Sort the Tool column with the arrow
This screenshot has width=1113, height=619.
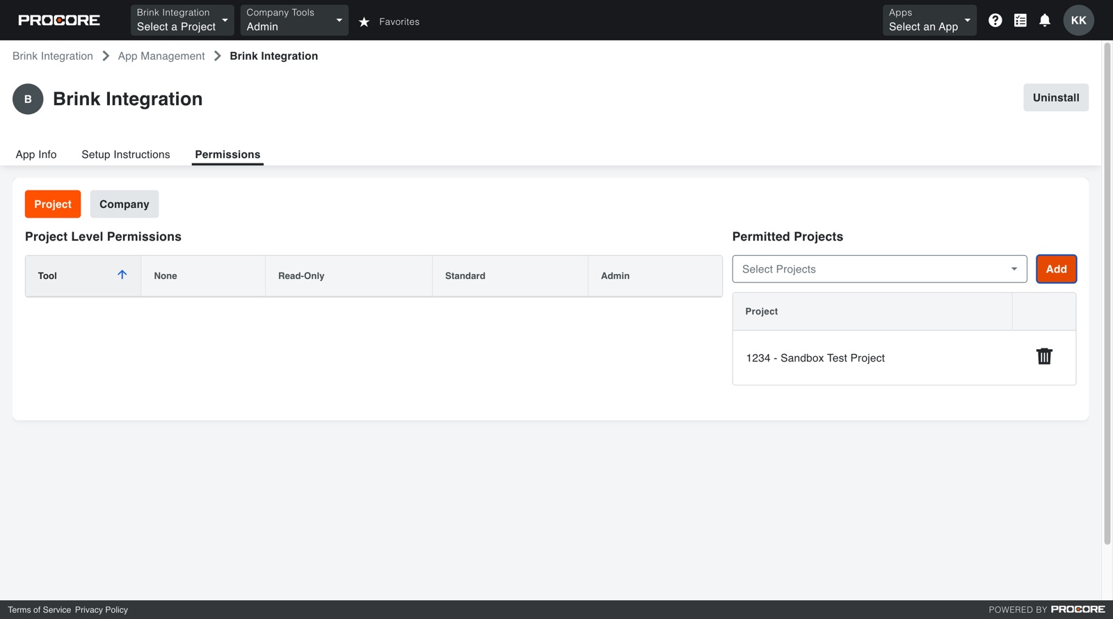pyautogui.click(x=122, y=275)
